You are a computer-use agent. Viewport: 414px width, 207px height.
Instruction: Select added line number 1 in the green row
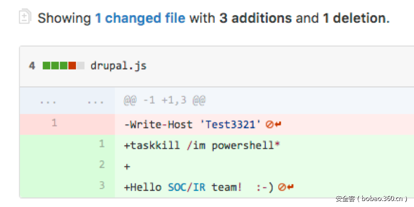tap(102, 144)
